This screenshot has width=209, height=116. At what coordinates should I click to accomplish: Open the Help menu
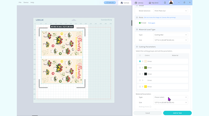click(32, 2)
